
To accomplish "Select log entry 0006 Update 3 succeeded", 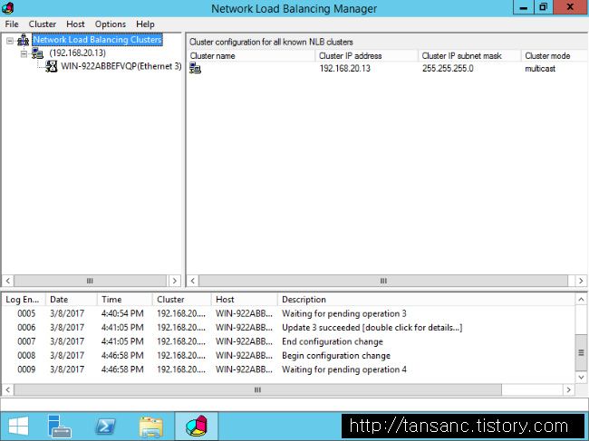I will tap(288, 328).
